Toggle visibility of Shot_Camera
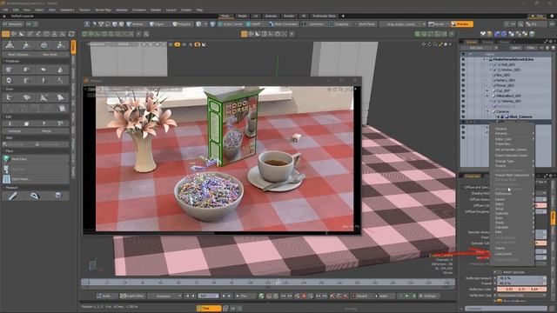This screenshot has width=557, height=313. click(463, 117)
